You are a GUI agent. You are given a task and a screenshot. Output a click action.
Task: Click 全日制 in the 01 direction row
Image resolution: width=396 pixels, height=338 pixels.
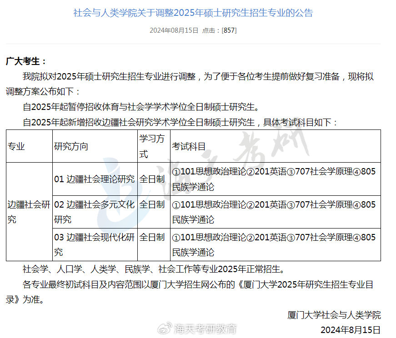coord(151,179)
